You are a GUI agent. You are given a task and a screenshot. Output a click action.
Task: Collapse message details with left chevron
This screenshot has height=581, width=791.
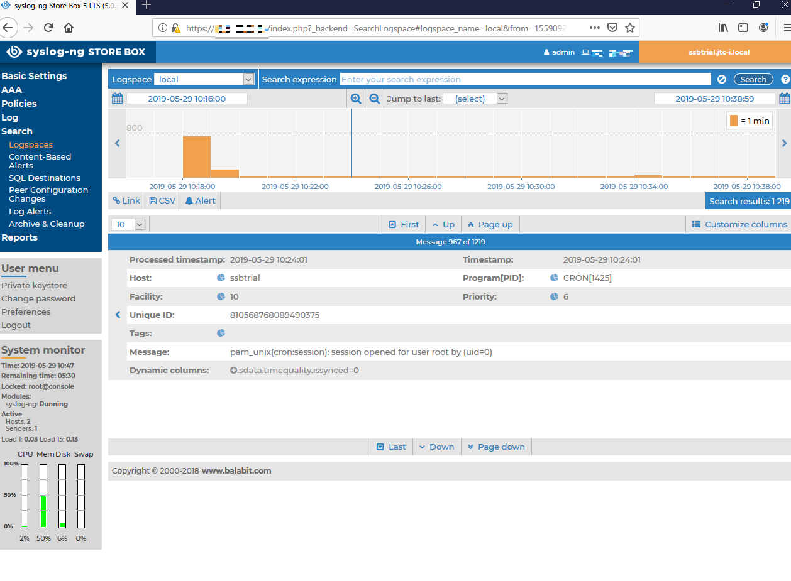coord(118,315)
